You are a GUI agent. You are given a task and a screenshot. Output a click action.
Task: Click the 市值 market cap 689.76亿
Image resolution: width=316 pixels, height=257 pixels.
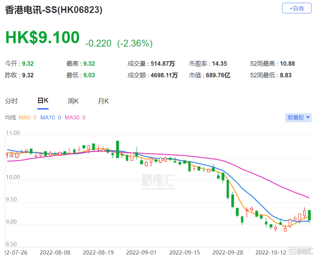point(218,75)
